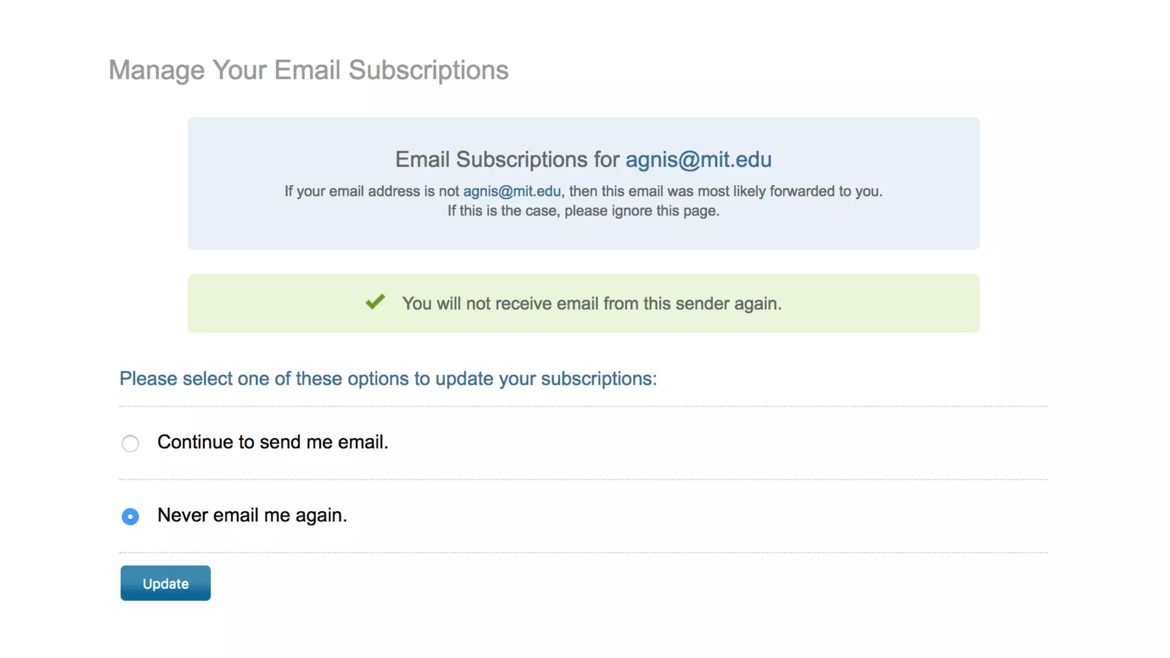Click the "Never email me again." label text

click(252, 515)
